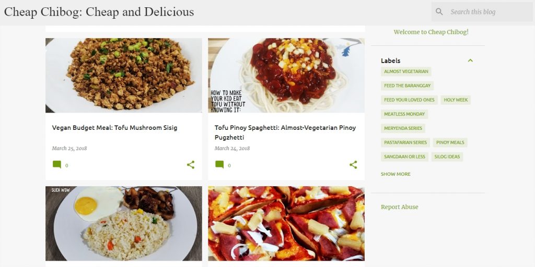The width and height of the screenshot is (535, 267).
Task: Collapse the Labels section chevron
Action: point(470,60)
